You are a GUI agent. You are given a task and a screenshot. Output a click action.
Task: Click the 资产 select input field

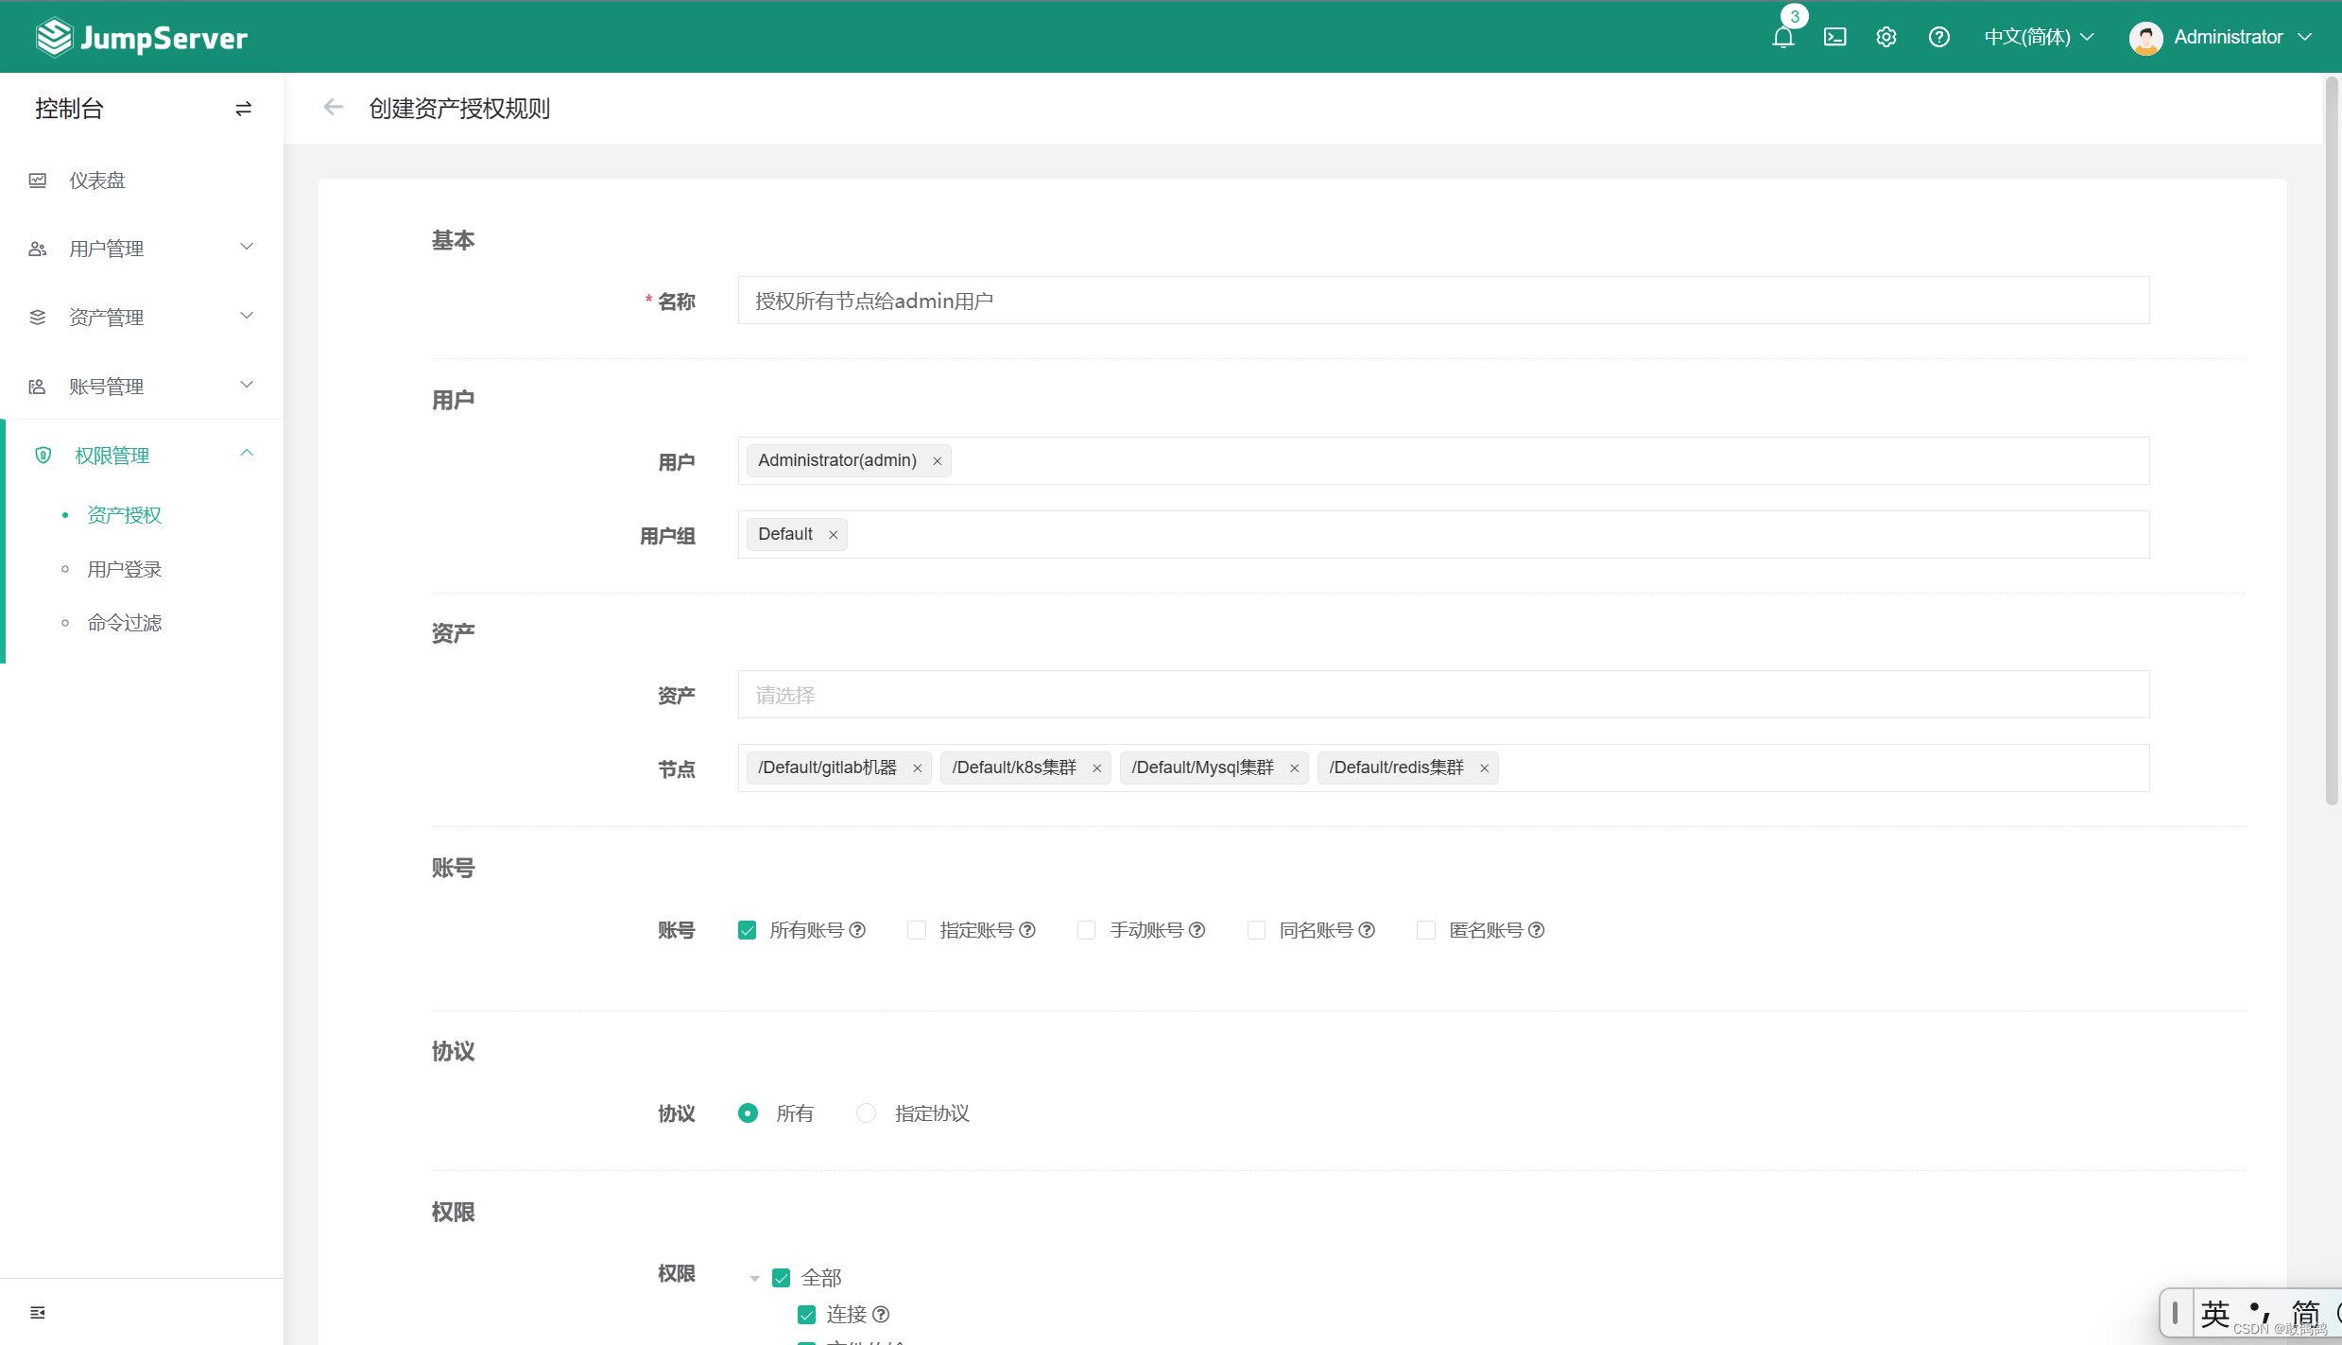[1442, 695]
